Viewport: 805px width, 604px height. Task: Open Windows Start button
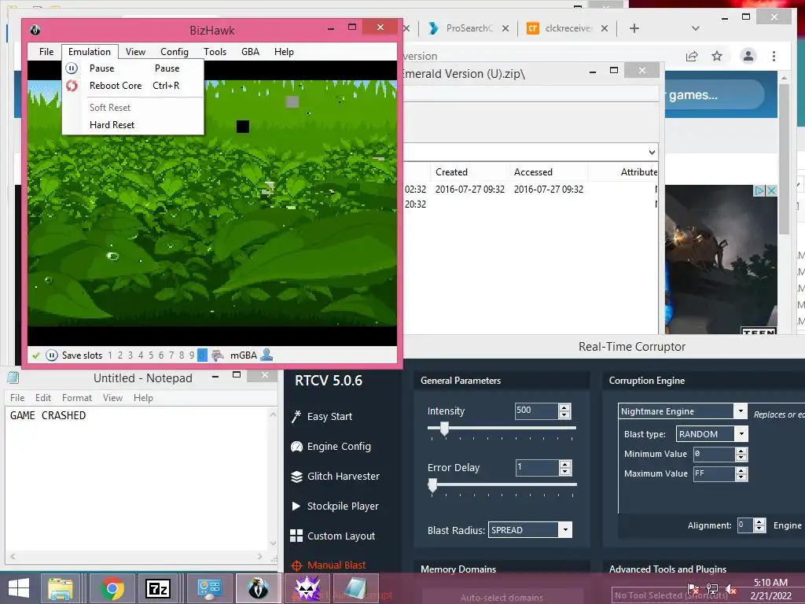[x=19, y=588]
